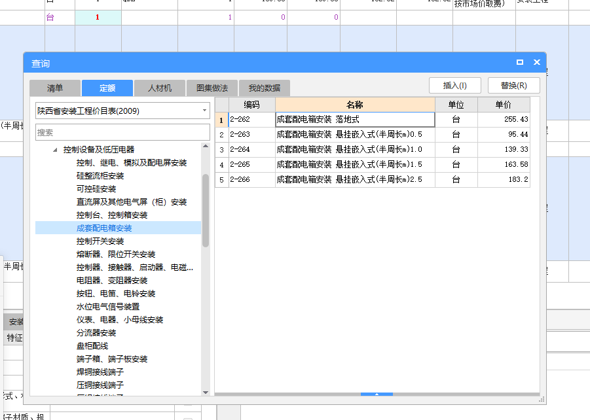Click the price cell 183.2
This screenshot has height=420, width=590.
504,180
